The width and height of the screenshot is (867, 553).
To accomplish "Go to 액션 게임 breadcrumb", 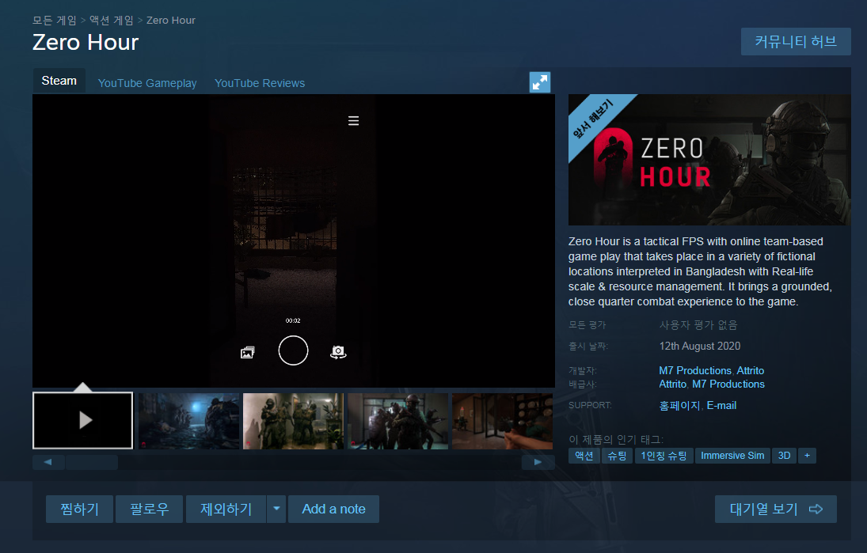I will click(x=112, y=21).
